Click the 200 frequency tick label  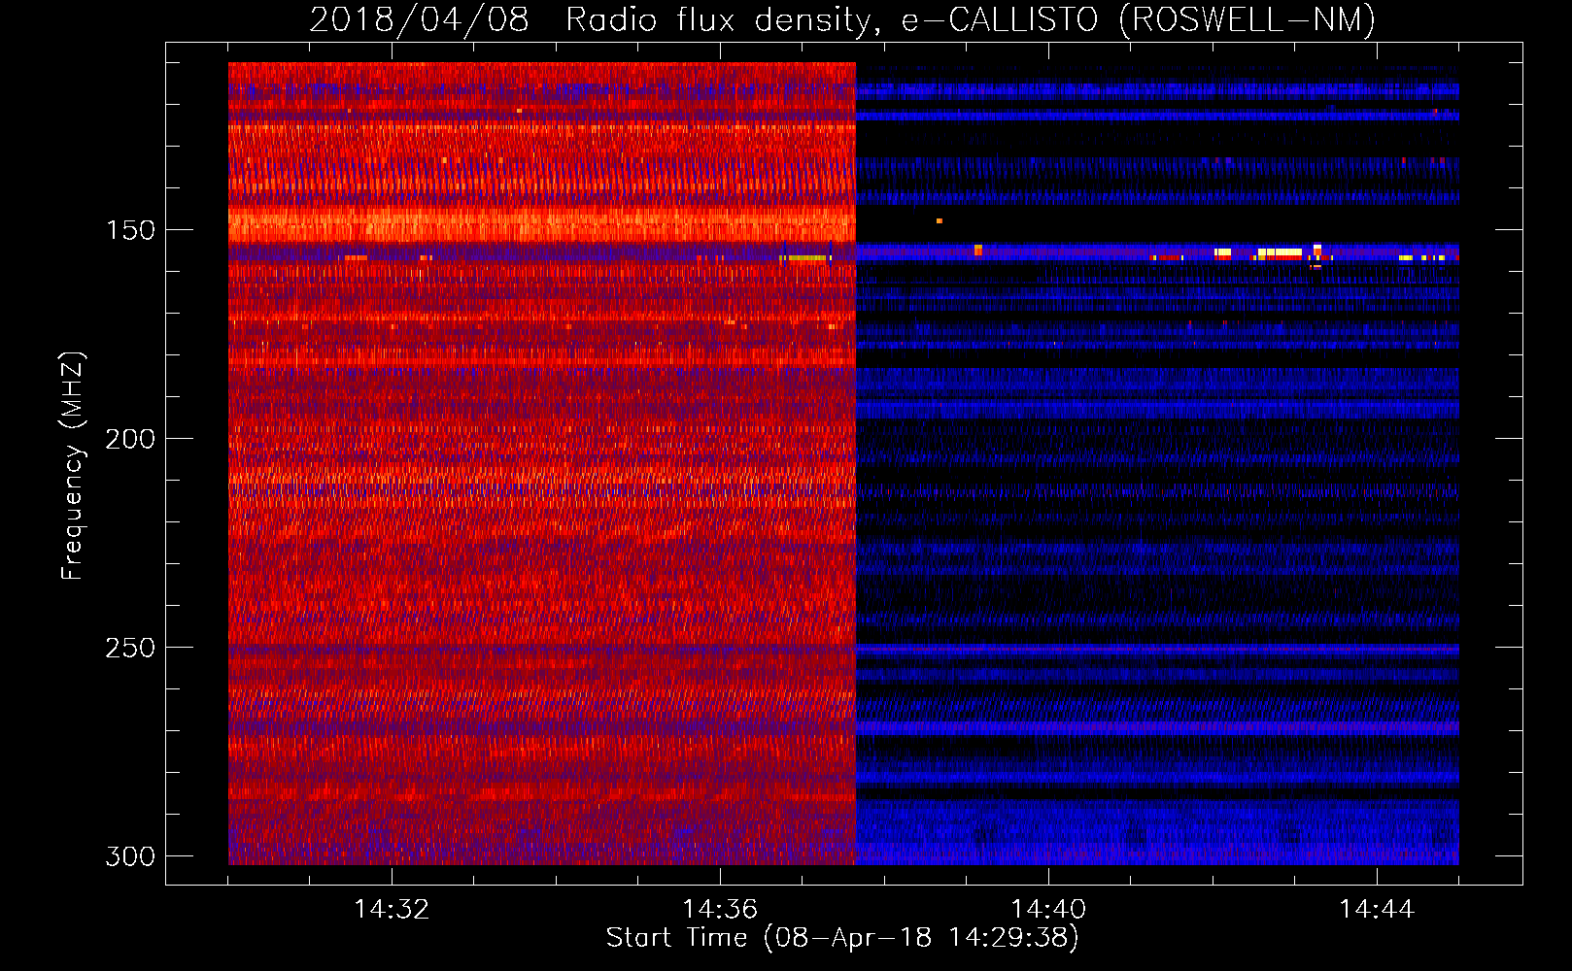click(130, 439)
